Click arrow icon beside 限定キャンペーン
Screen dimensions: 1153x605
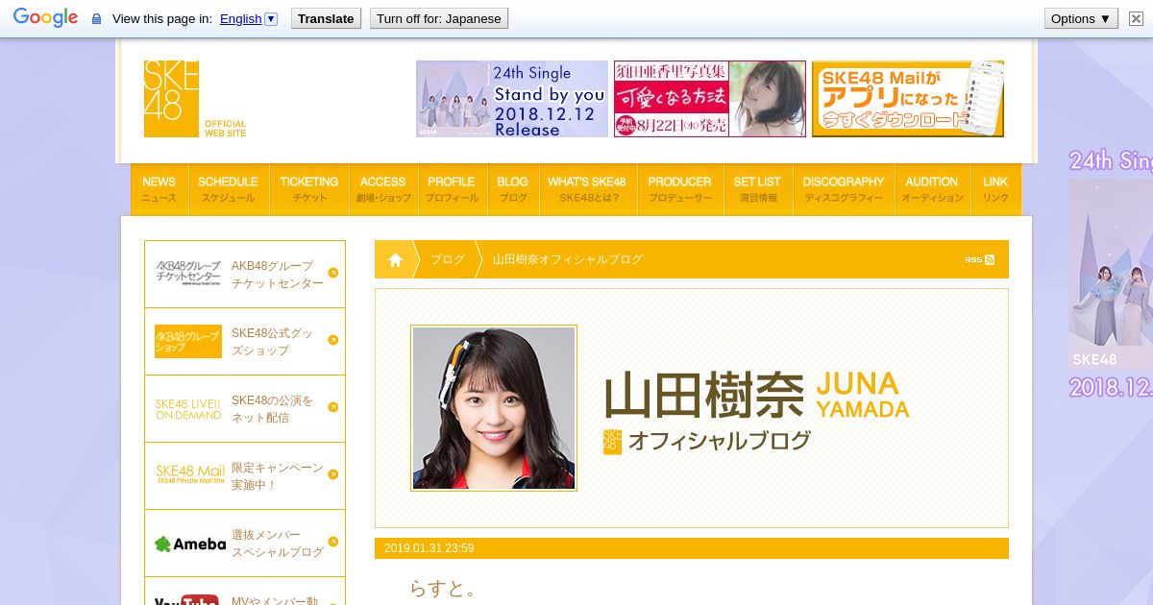point(333,474)
